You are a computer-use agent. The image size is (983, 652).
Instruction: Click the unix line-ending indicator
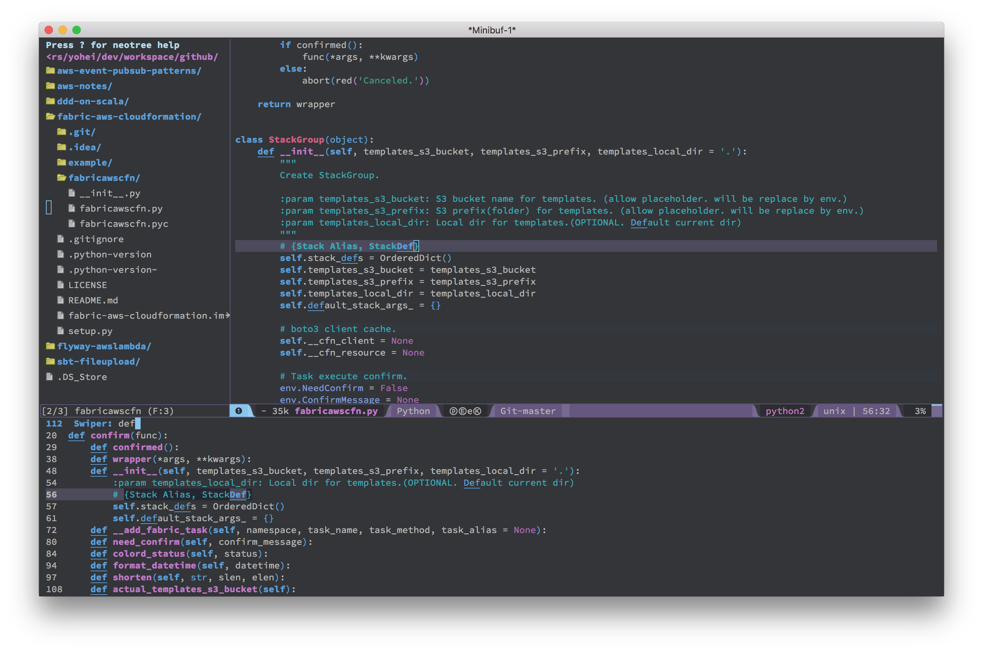click(x=834, y=411)
